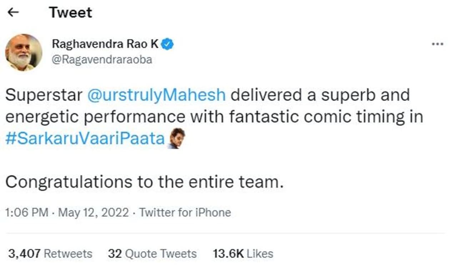Click the 1:06 PM timestamp
This screenshot has height=272, width=457.
[x=27, y=213]
